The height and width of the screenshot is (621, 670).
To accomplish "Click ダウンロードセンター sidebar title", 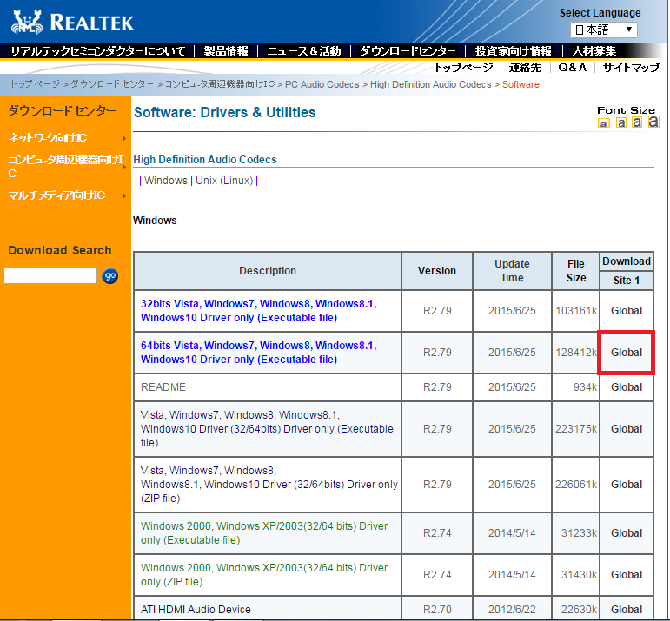I will (x=63, y=111).
